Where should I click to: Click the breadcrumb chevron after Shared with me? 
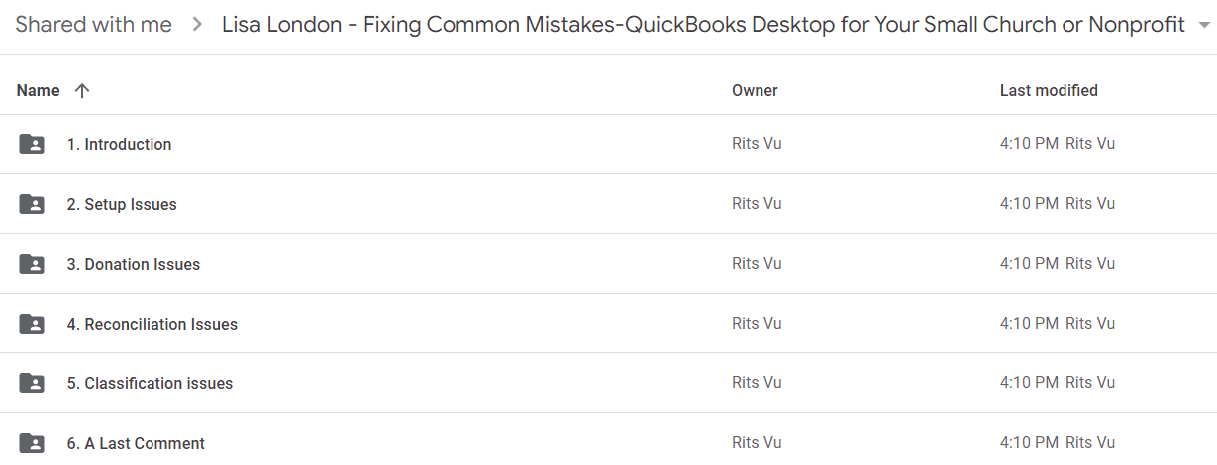pos(196,25)
